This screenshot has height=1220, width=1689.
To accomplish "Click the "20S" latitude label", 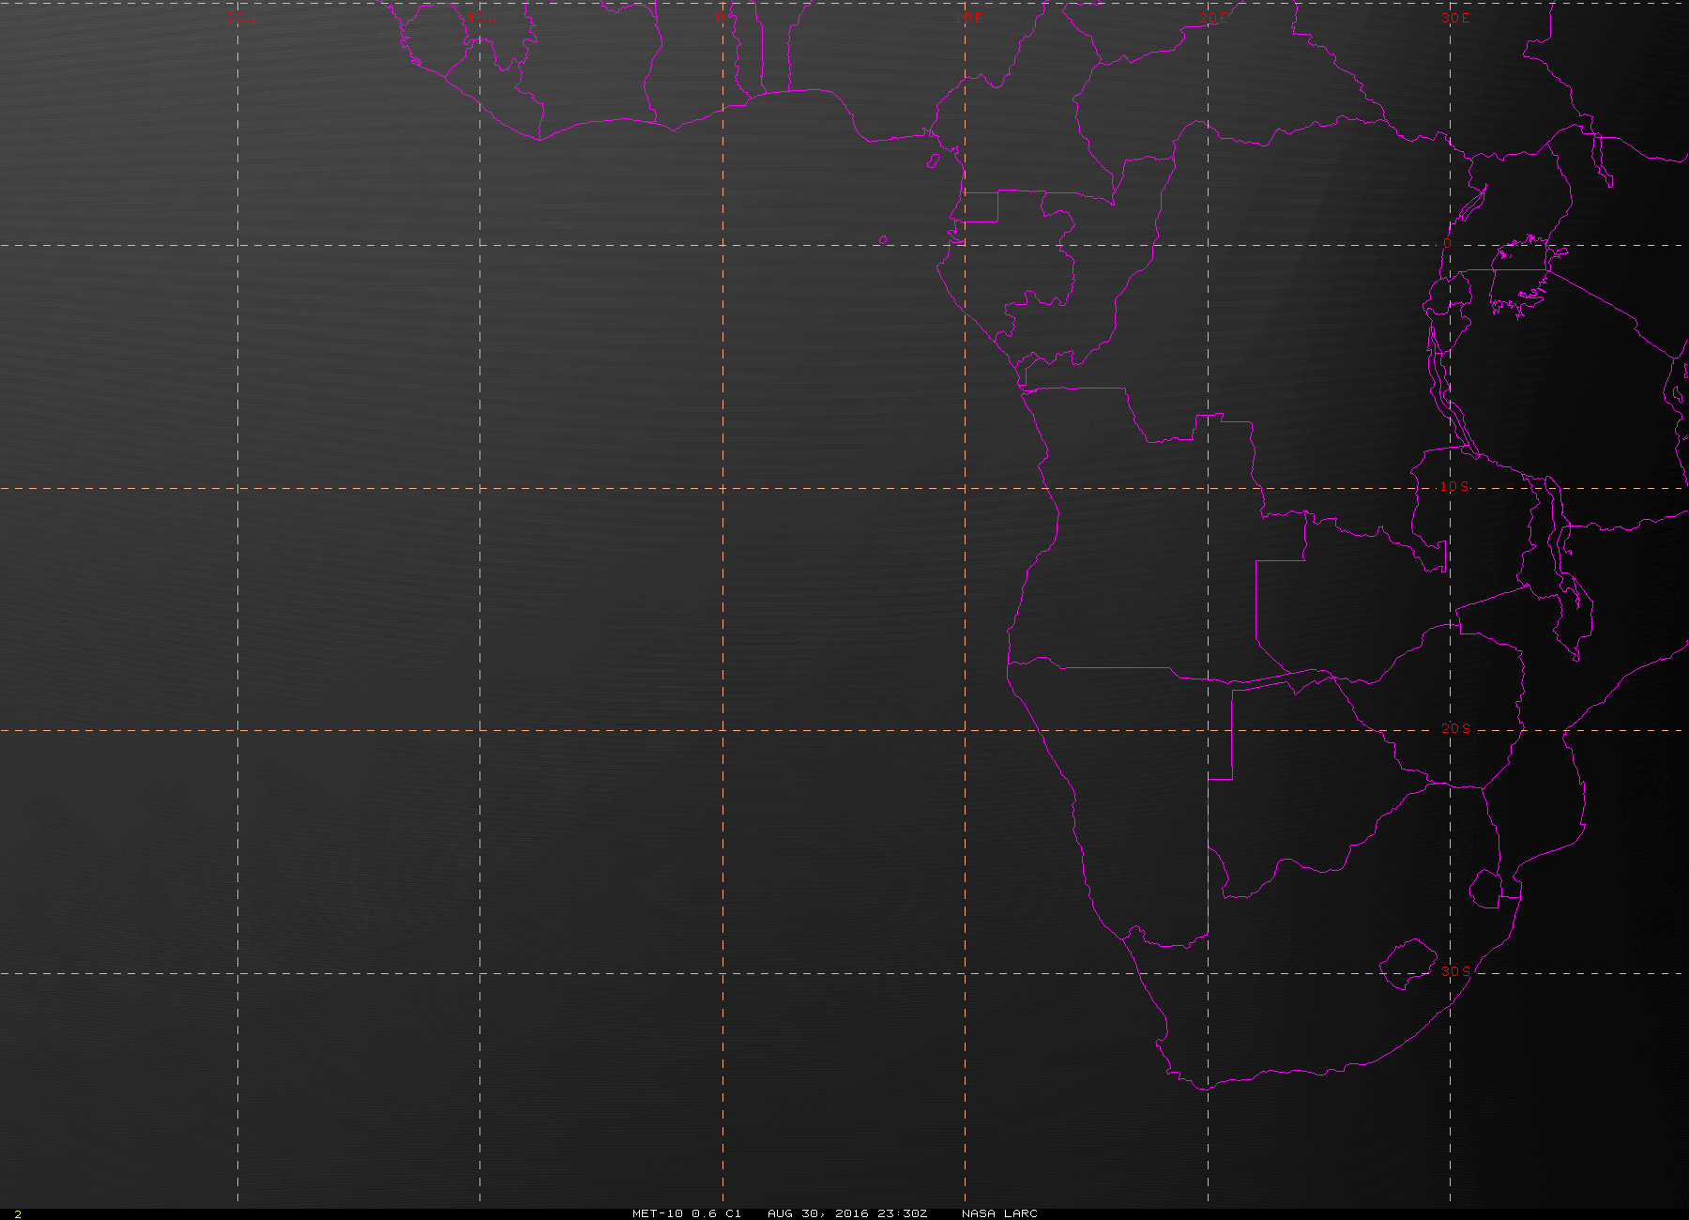I will (x=1455, y=728).
